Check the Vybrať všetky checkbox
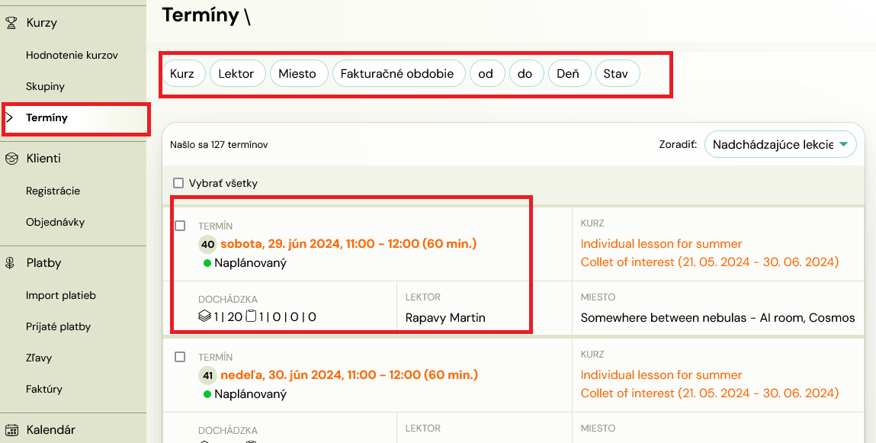The width and height of the screenshot is (876, 443). [x=178, y=183]
